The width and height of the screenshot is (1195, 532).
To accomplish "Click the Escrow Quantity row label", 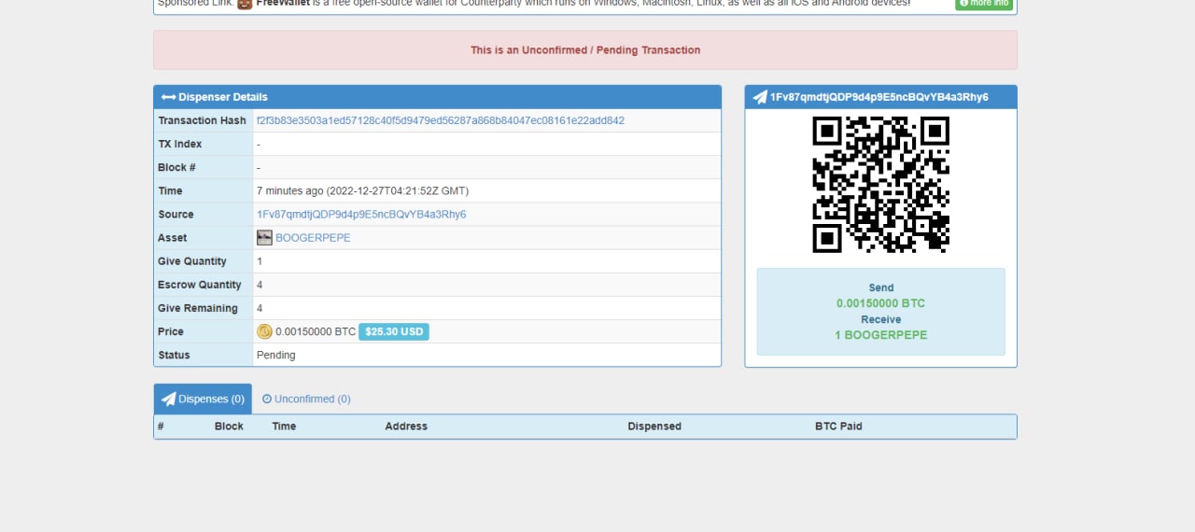I will pyautogui.click(x=200, y=285).
